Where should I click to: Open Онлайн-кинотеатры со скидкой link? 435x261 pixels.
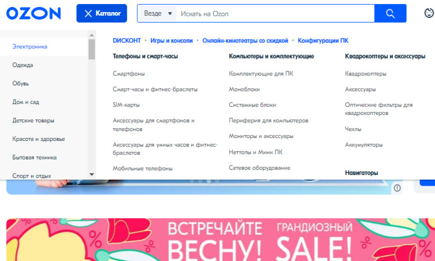pos(245,41)
